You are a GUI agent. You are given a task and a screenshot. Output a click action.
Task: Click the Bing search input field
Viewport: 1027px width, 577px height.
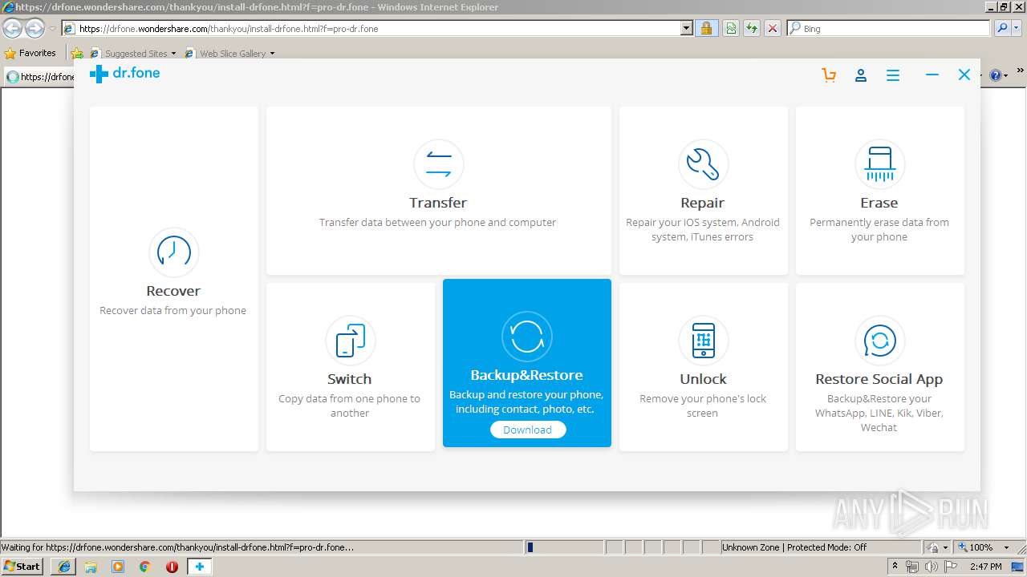pos(888,28)
